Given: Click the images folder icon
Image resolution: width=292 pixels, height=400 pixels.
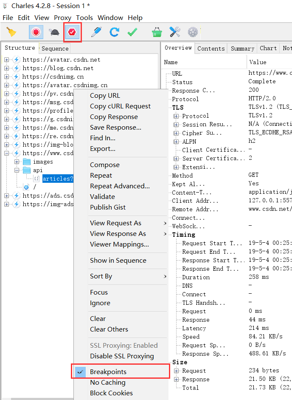Looking at the screenshot, I should (27, 162).
